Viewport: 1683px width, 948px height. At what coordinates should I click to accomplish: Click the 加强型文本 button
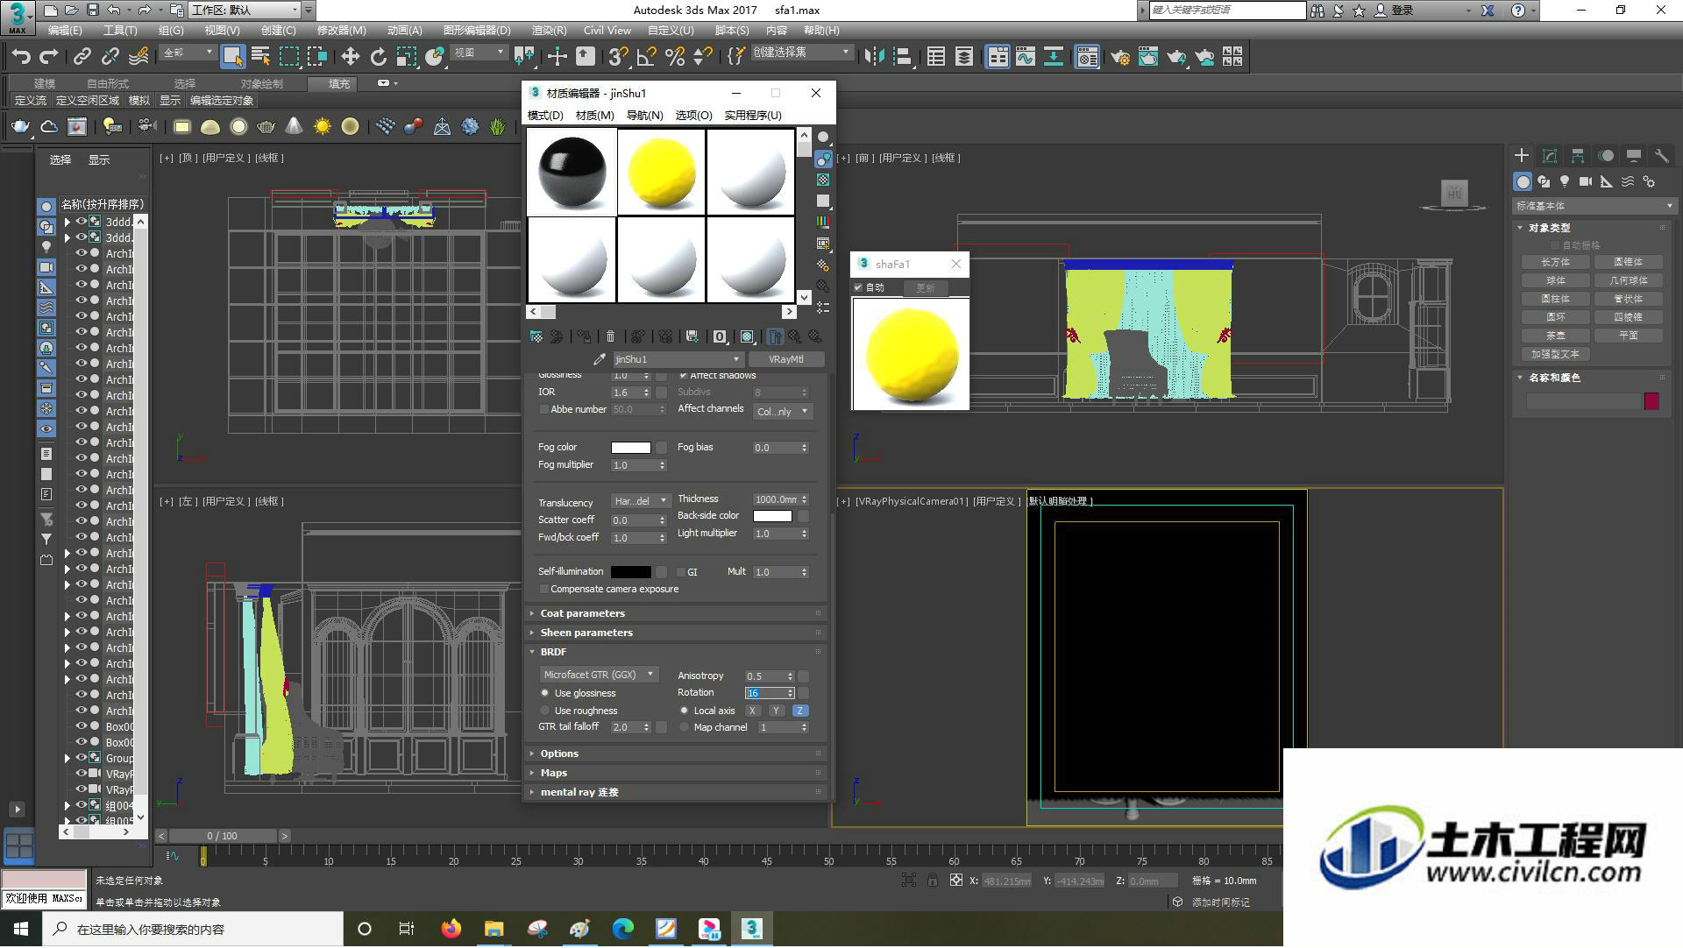(1556, 354)
